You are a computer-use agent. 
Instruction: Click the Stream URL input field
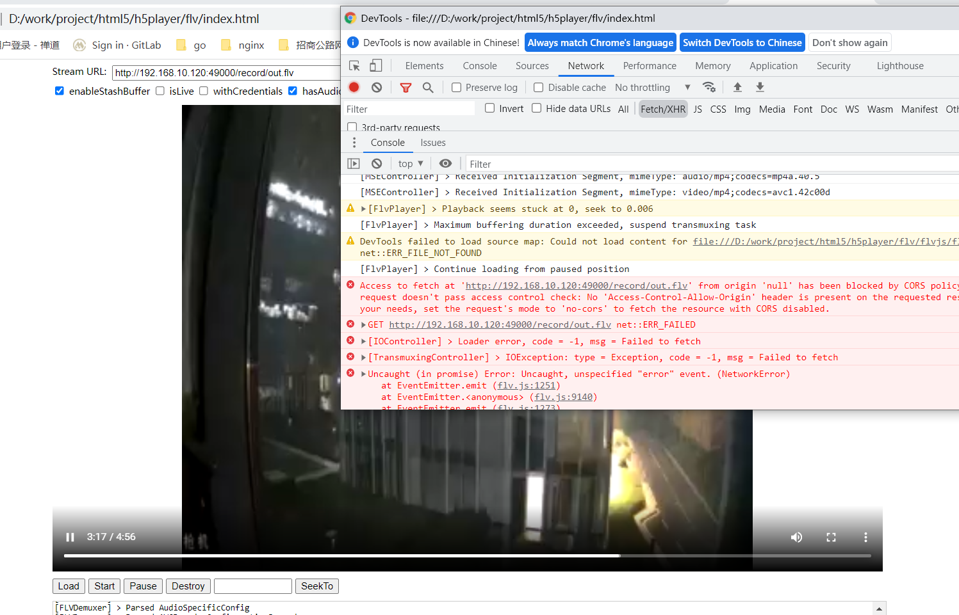click(x=224, y=72)
